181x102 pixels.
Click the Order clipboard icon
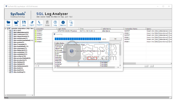[47, 22]
